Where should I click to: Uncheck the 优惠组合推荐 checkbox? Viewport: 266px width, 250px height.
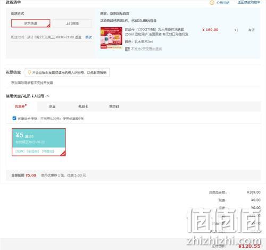pyautogui.click(x=14, y=118)
